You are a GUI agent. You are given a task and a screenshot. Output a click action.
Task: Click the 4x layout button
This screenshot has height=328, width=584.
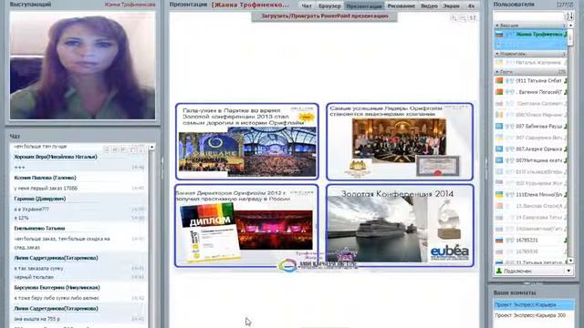471,6
